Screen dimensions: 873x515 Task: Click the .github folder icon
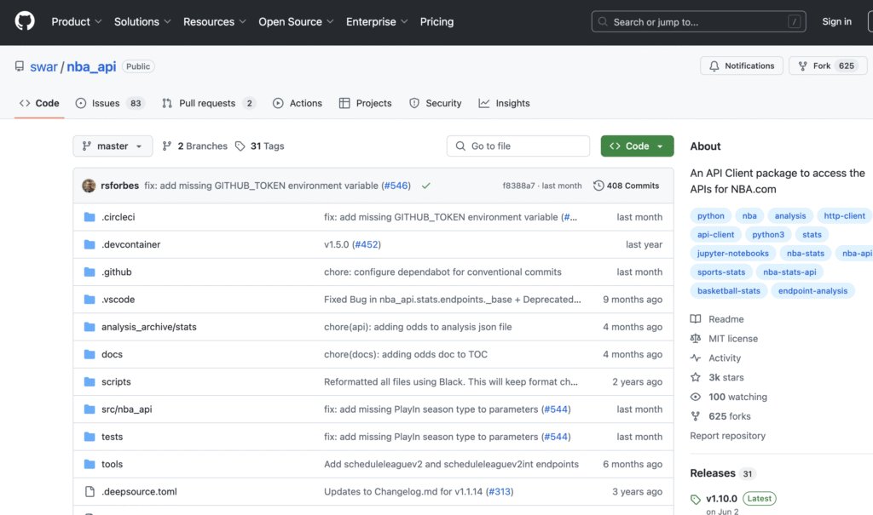tap(89, 272)
